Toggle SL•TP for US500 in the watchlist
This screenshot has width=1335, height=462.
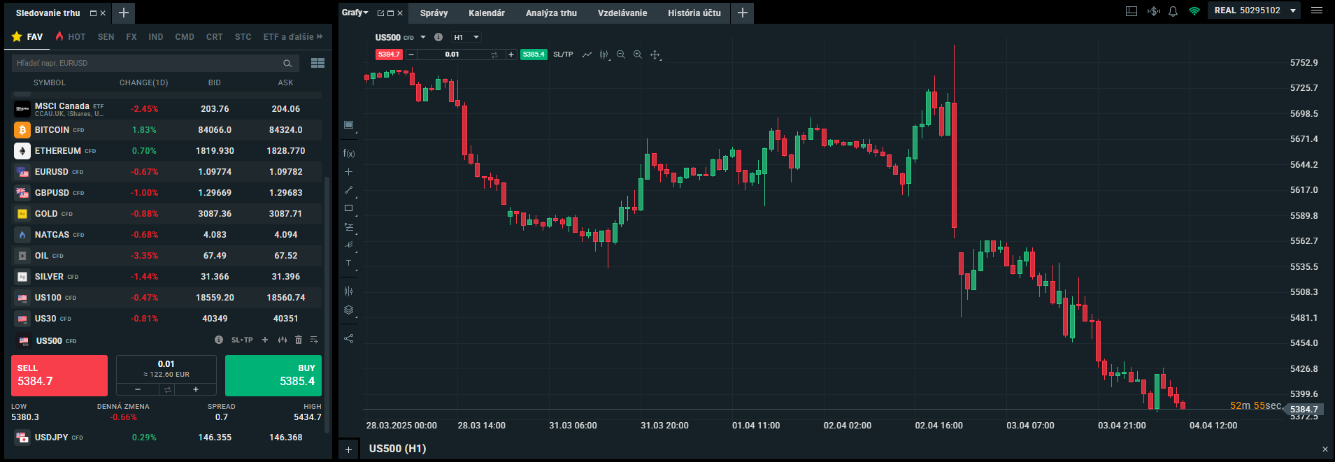[242, 340]
